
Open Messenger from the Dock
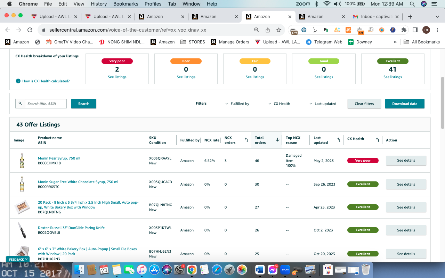[x=273, y=269]
